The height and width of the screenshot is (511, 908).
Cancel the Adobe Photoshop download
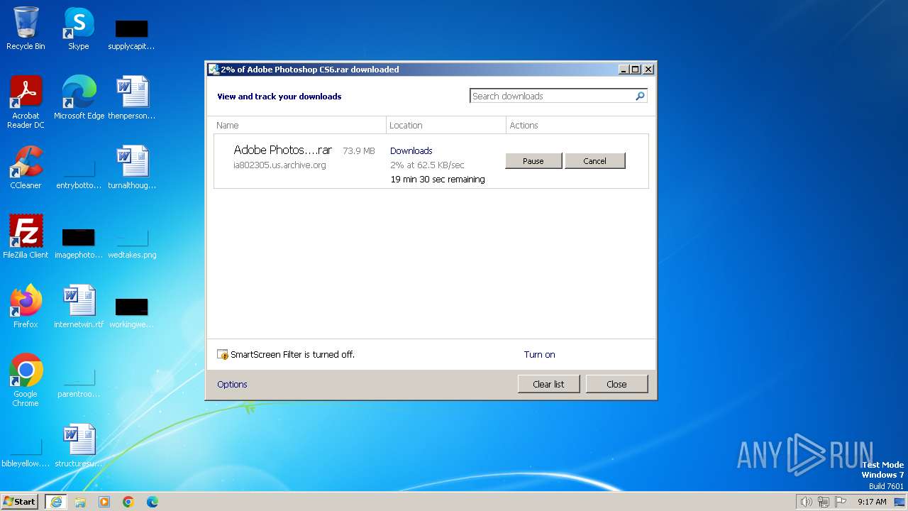coord(594,161)
